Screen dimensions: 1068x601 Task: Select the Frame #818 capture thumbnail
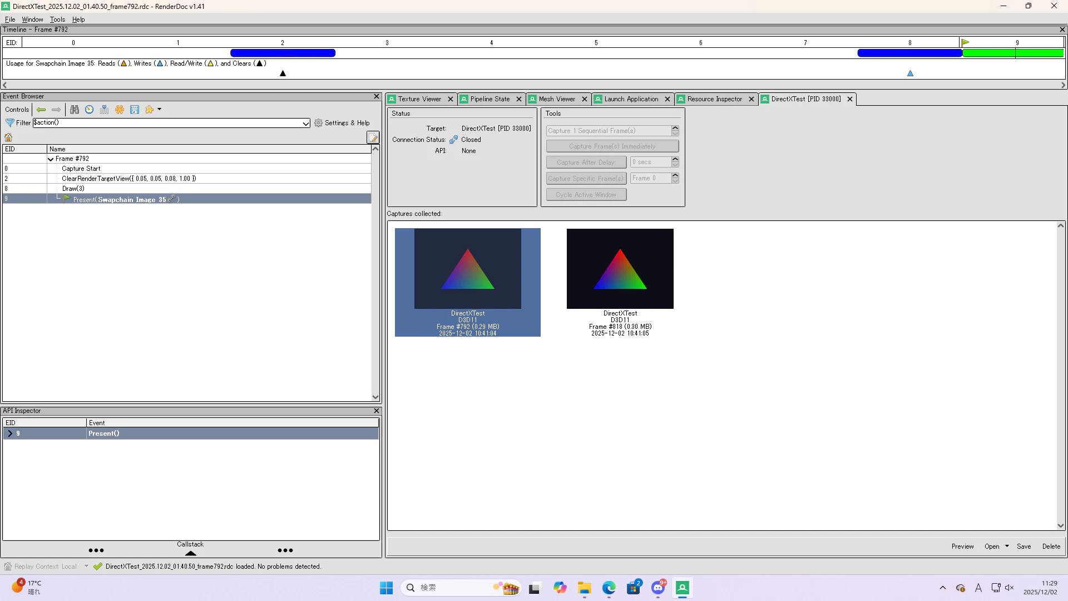620,269
